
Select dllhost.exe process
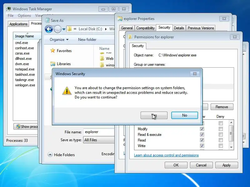[x=23, y=59]
